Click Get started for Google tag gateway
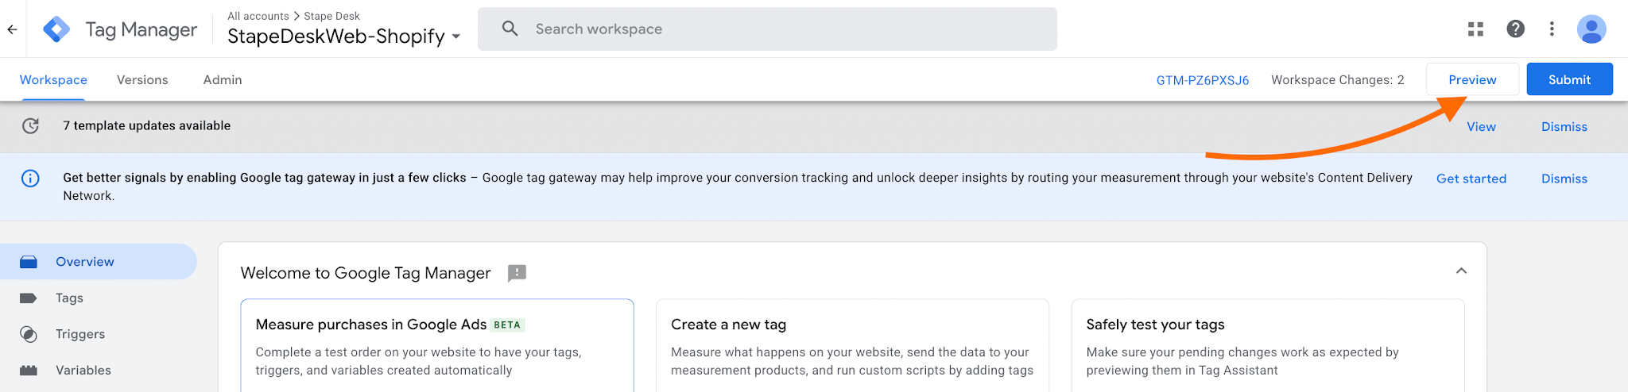 pyautogui.click(x=1471, y=179)
